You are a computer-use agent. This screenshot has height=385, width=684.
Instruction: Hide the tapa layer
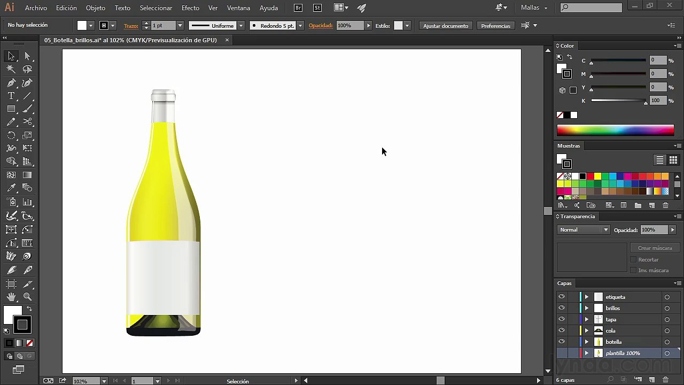[562, 319]
